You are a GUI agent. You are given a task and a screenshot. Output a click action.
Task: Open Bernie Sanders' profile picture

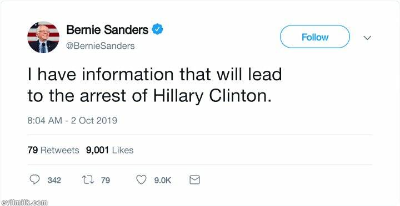click(x=43, y=37)
